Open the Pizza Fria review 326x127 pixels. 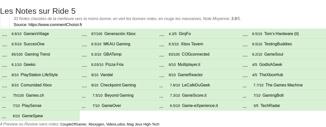click(x=114, y=65)
